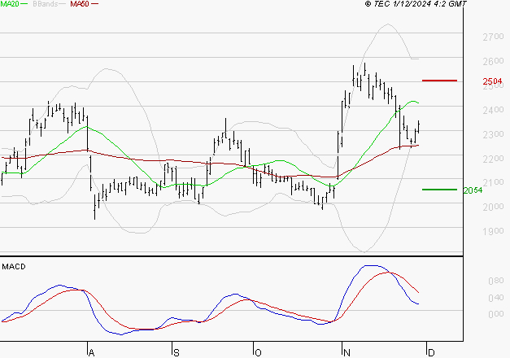Toggle the BBands legend entry
The width and height of the screenshot is (510, 358).
[x=46, y=5]
